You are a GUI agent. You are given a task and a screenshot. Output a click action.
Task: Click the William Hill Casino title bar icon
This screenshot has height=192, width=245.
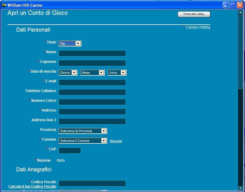tap(4, 5)
